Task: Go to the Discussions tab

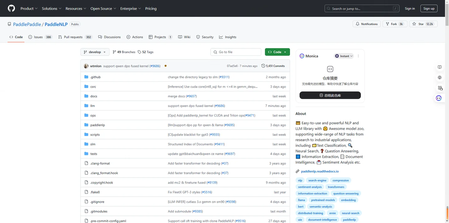Action: click(x=109, y=37)
